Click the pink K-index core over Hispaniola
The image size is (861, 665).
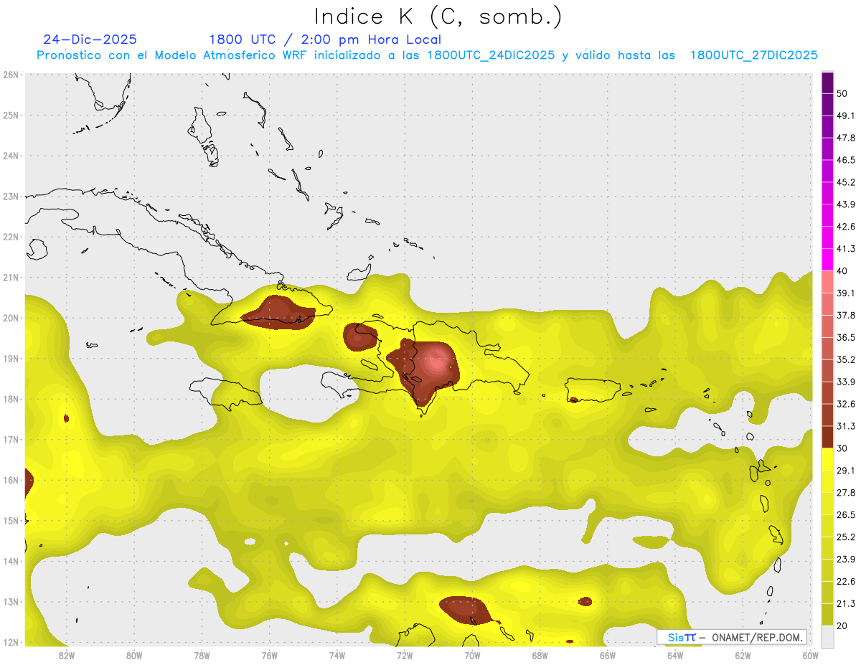pos(436,362)
